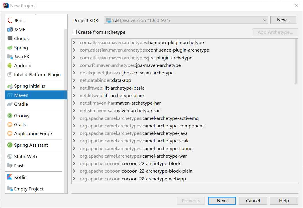Click the Add Archetype... button
The image size is (303, 208).
click(275, 32)
